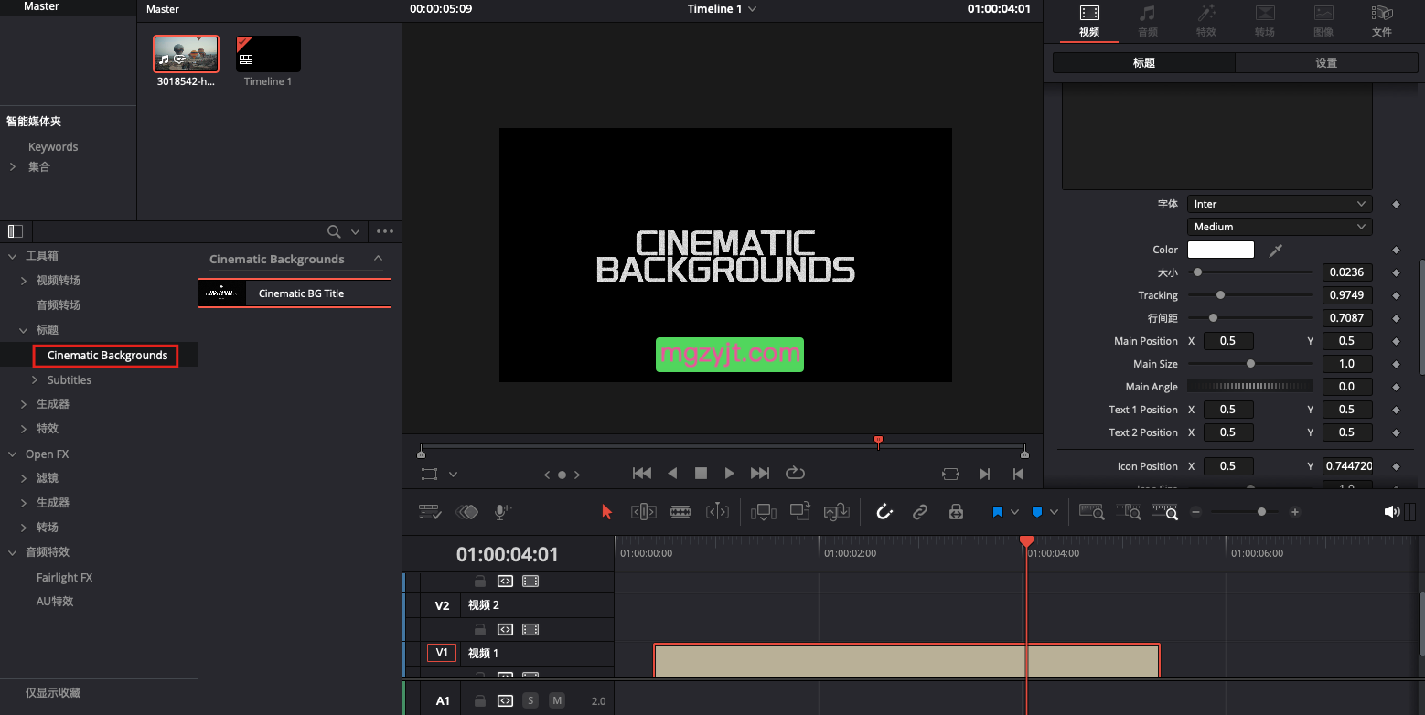
Task: Open the Inter font family dropdown
Action: [1280, 204]
